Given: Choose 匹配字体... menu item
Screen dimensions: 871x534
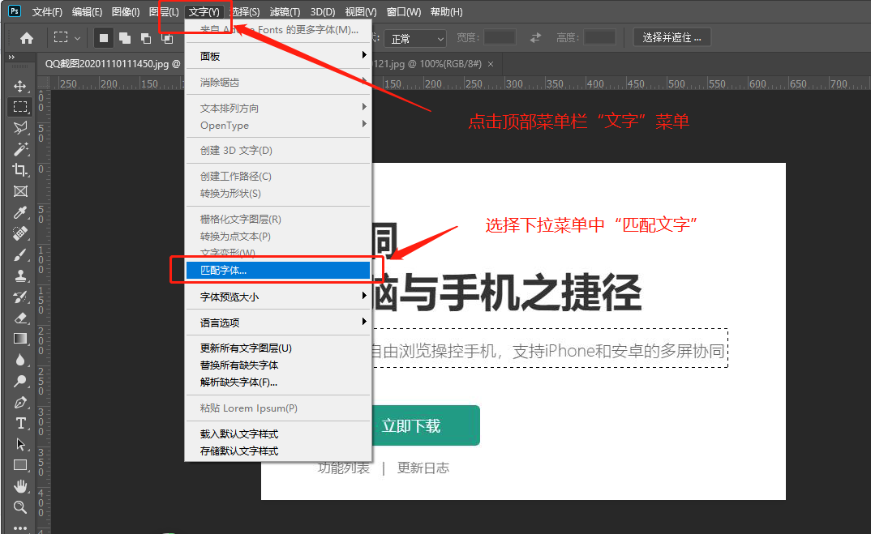Looking at the screenshot, I should pyautogui.click(x=278, y=271).
